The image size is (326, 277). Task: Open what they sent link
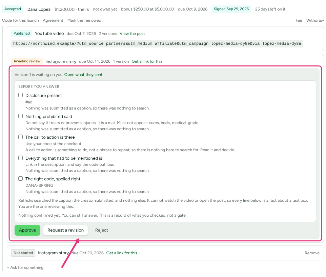pyautogui.click(x=83, y=75)
